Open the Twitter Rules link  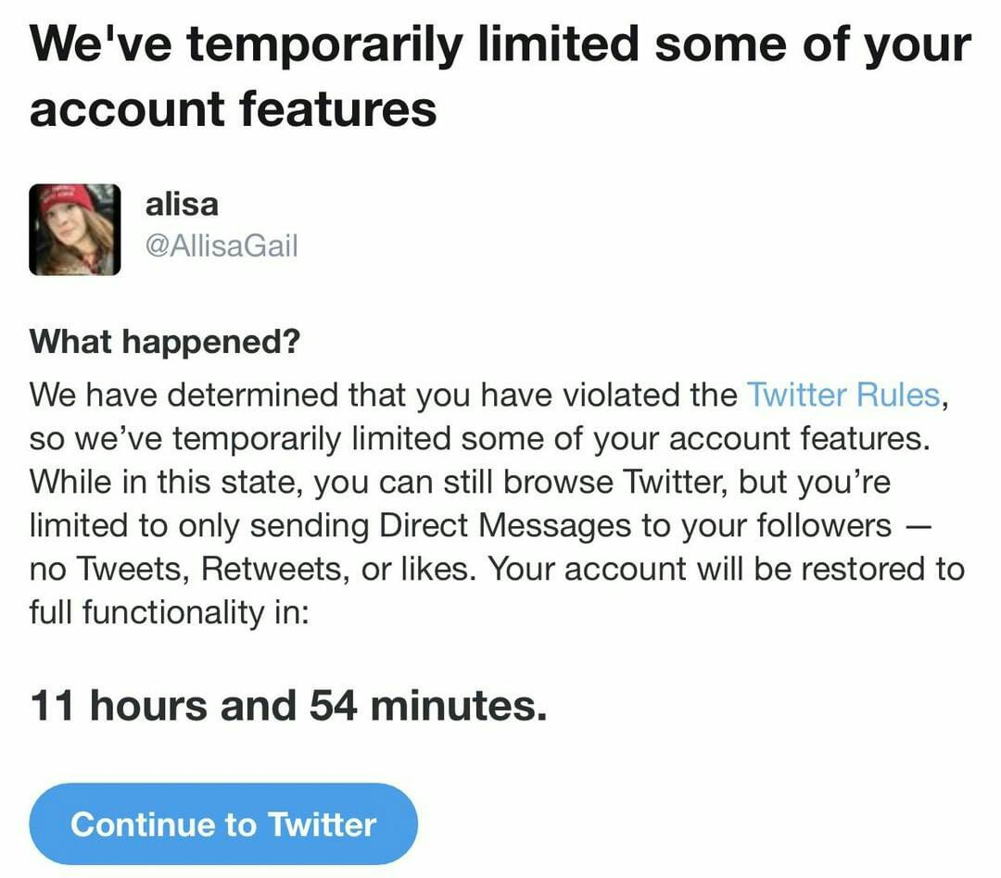[843, 395]
